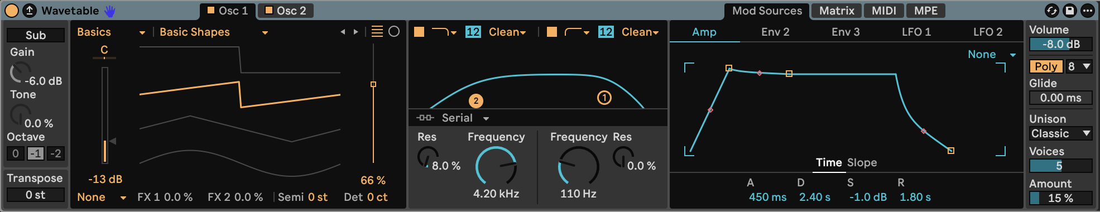Screen dimensions: 1100x212
Task: Select the LFO 1 tab
Action: click(x=916, y=32)
